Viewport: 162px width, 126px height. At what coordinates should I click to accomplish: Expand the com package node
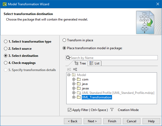tap(74, 79)
